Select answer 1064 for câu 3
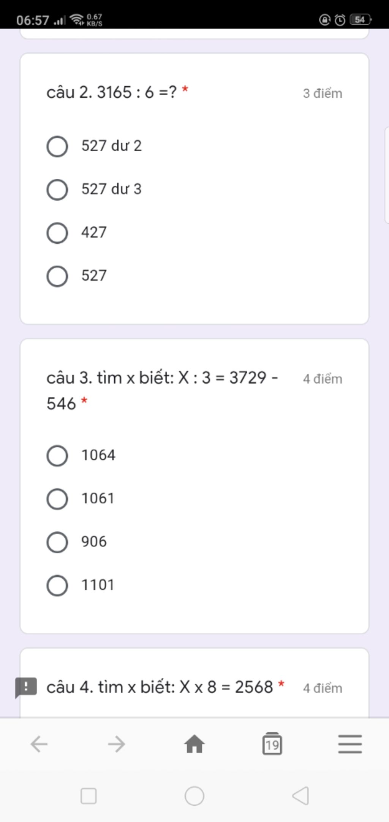 pos(57,455)
